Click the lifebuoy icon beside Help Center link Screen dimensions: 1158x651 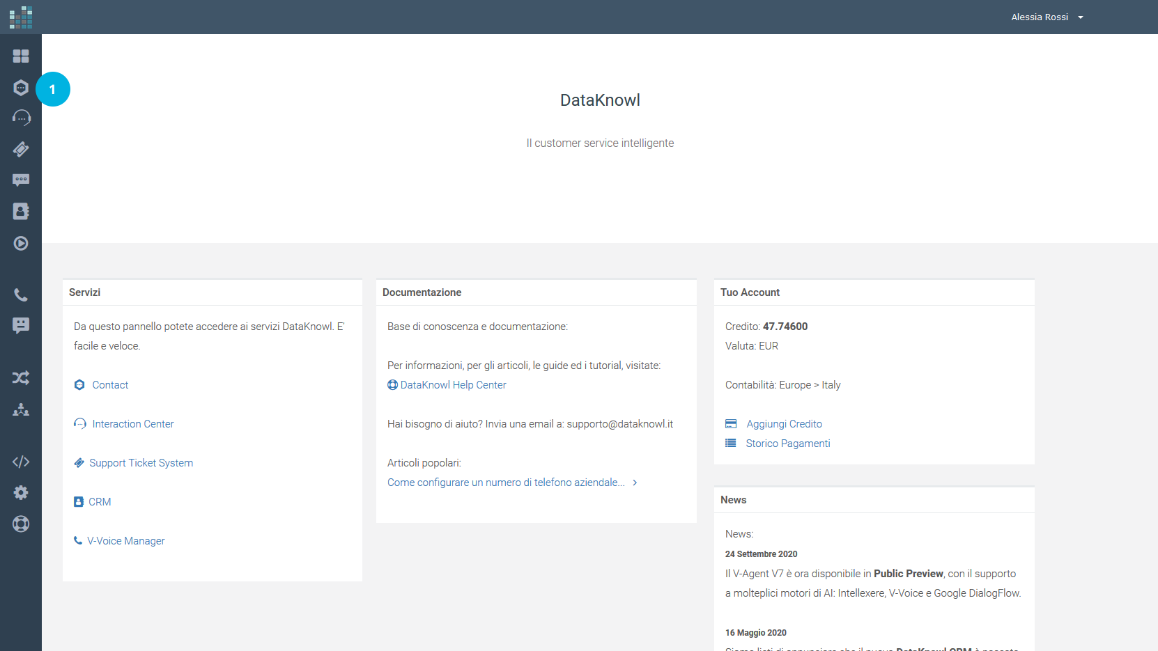[x=393, y=385]
